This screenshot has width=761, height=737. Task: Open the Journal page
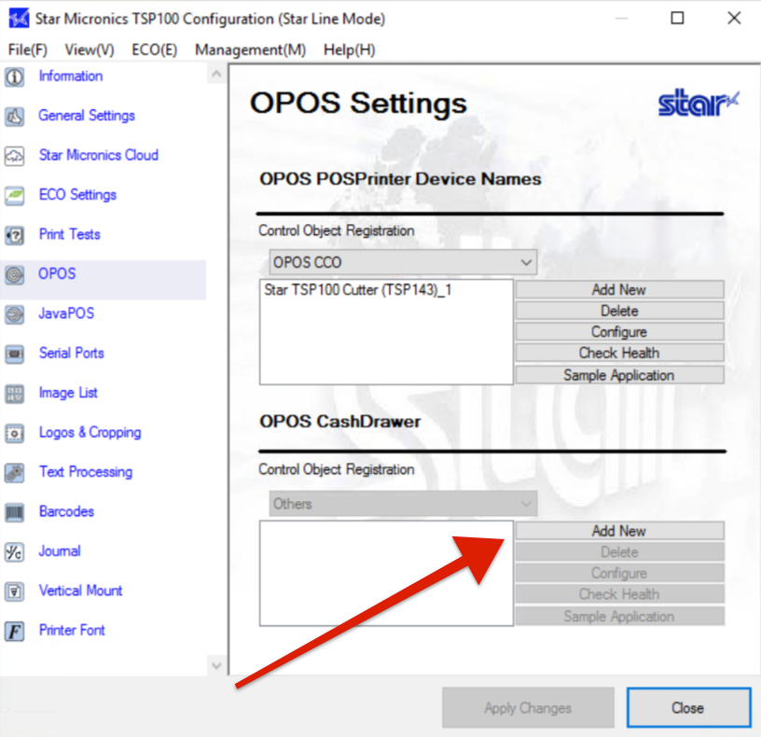(60, 551)
